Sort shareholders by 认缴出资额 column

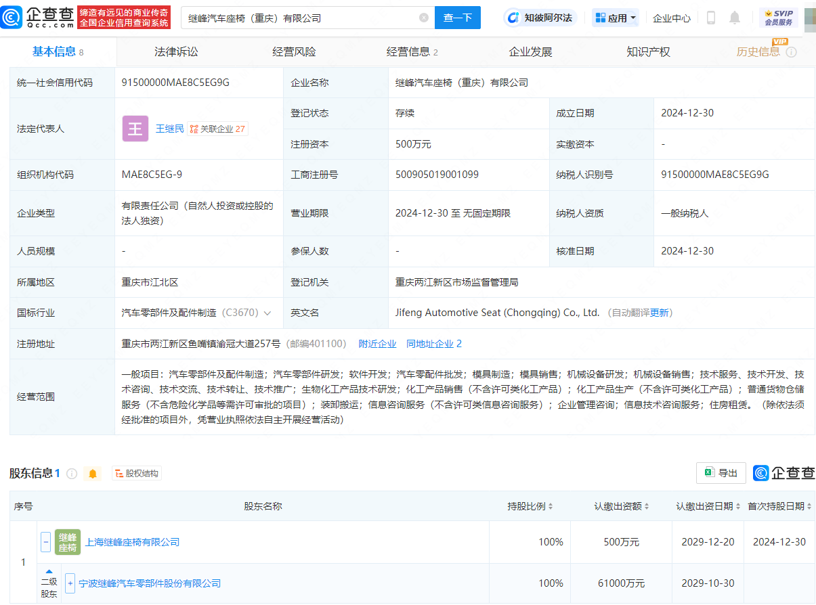[x=622, y=506]
